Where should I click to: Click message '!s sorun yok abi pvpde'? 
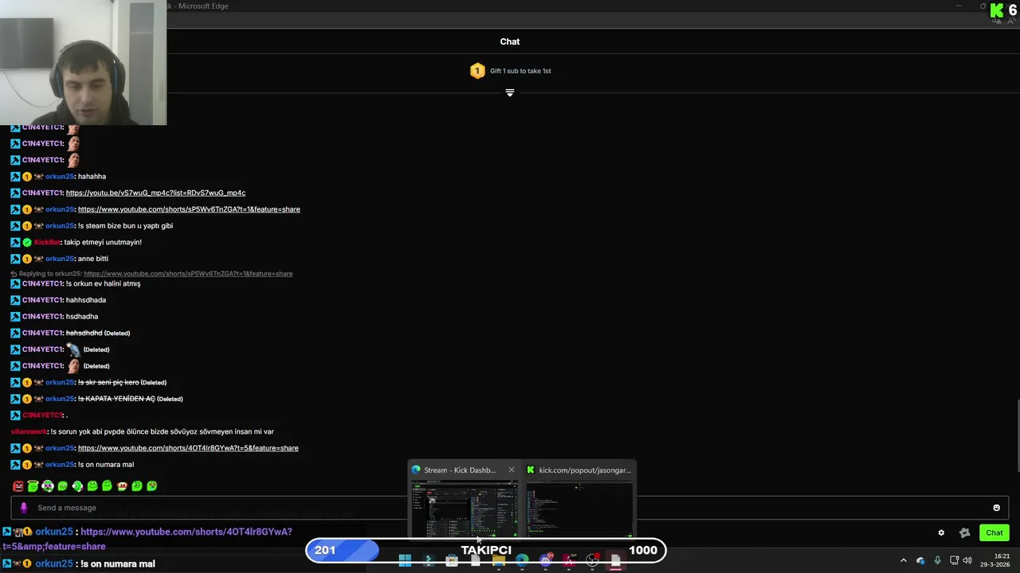click(162, 431)
